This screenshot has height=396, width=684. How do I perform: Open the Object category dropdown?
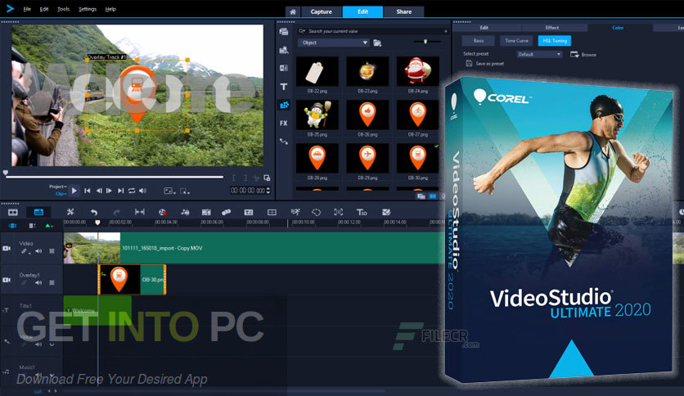tap(334, 43)
